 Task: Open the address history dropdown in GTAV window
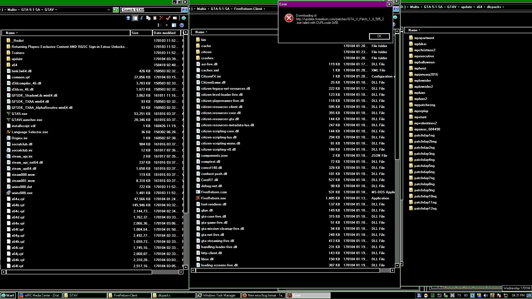click(109, 10)
